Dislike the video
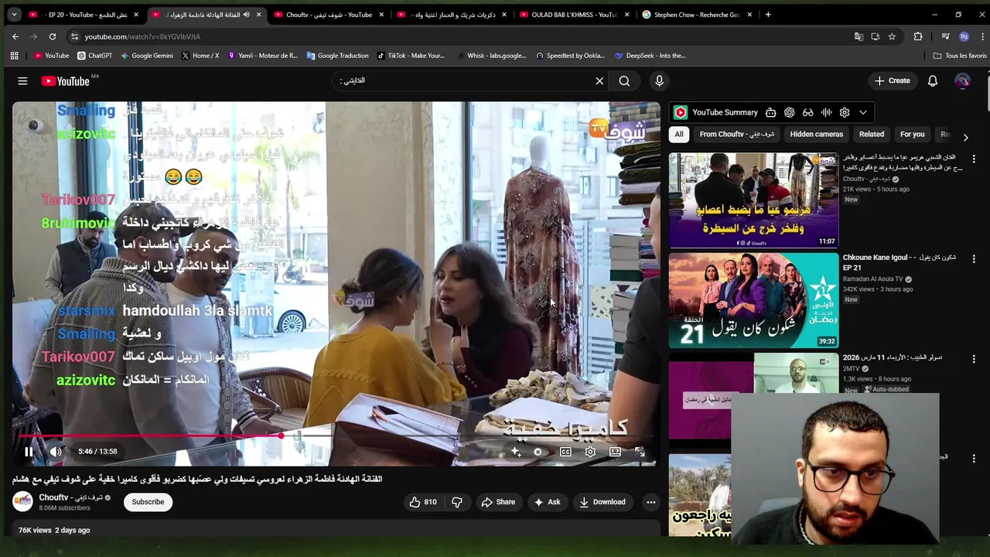The width and height of the screenshot is (990, 557). click(x=457, y=502)
